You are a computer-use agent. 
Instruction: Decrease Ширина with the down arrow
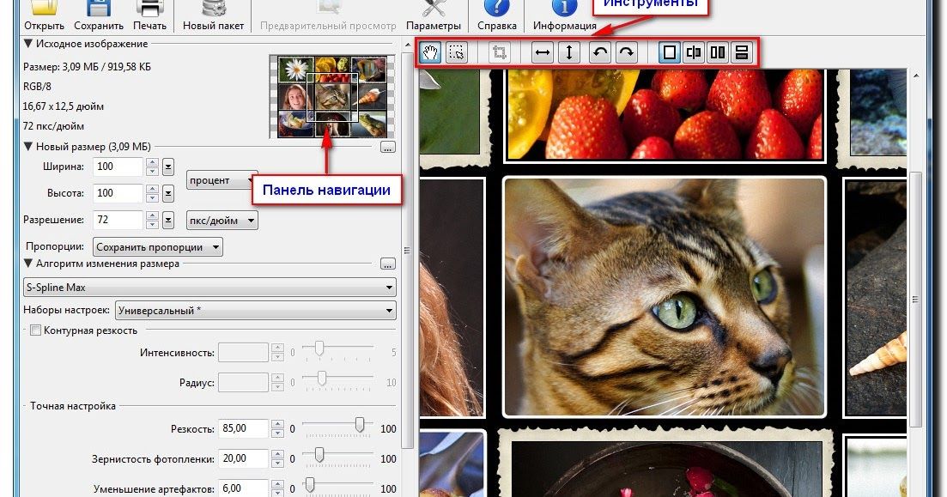[153, 172]
